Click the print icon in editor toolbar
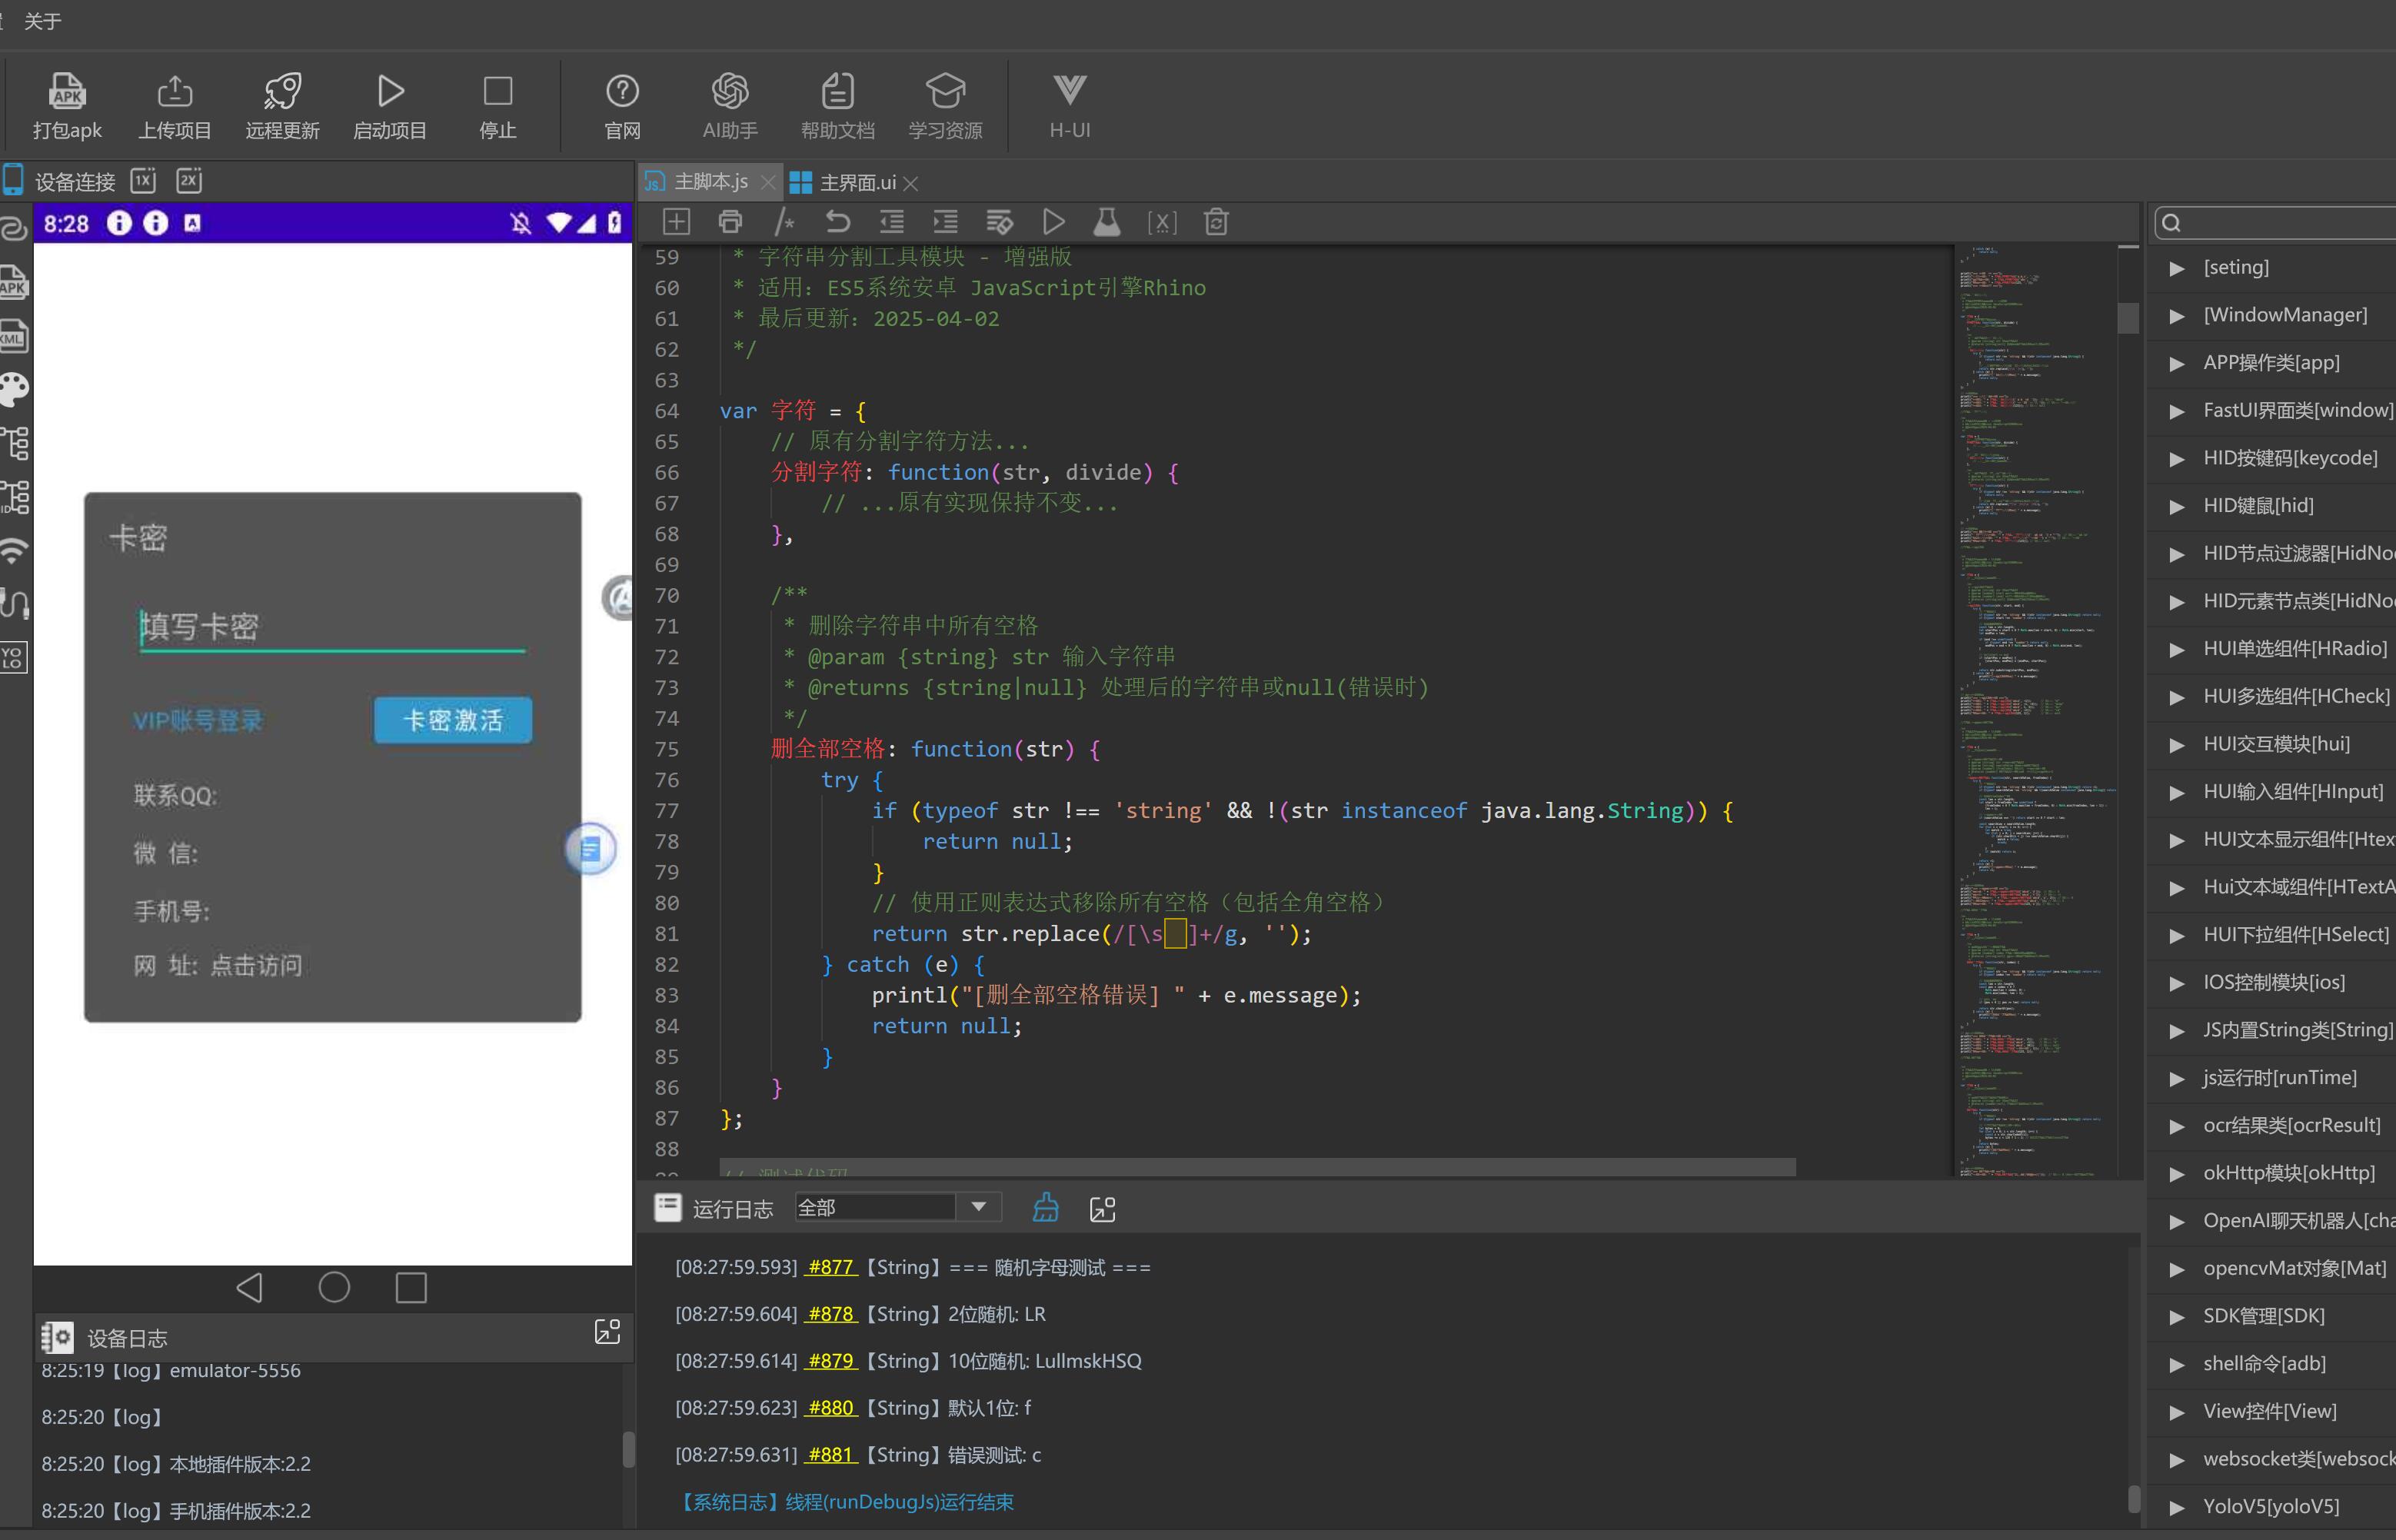 coord(730,222)
